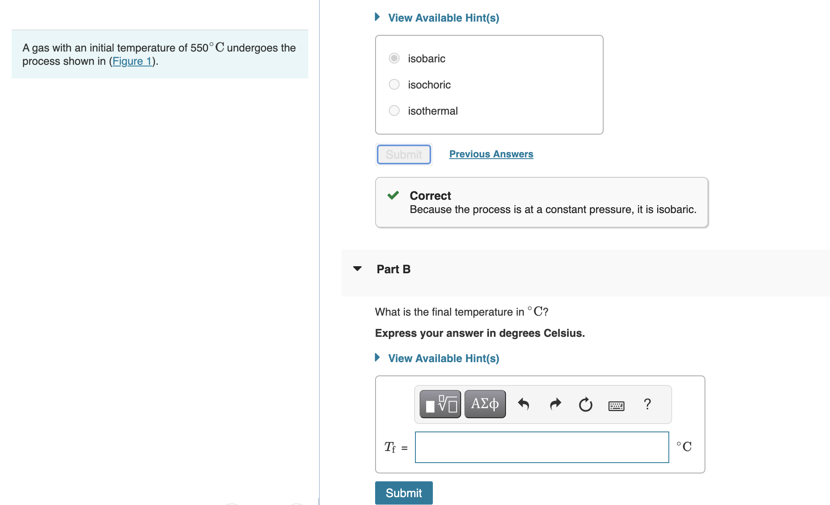View Previous Answers for Part A
The width and height of the screenshot is (830, 505).
491,154
